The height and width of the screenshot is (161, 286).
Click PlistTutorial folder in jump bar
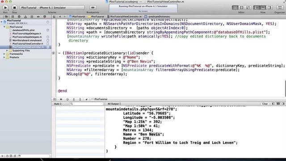coord(96,17)
